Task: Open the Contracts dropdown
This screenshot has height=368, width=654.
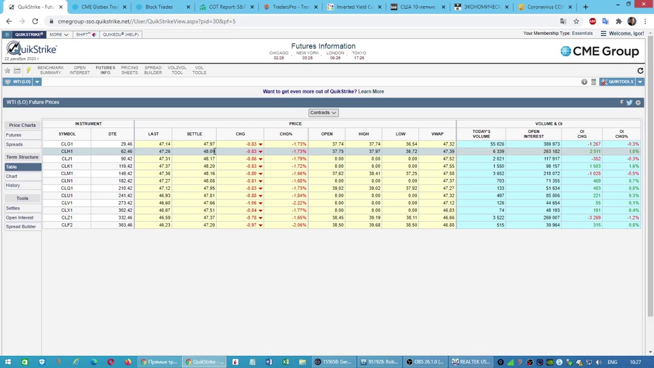Action: tap(323, 112)
